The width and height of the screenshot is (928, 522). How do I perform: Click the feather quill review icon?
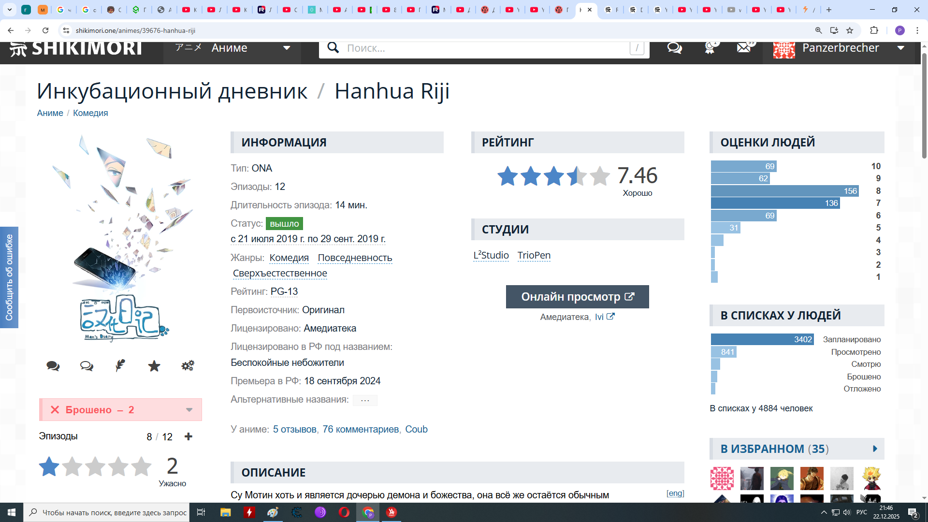tap(120, 365)
